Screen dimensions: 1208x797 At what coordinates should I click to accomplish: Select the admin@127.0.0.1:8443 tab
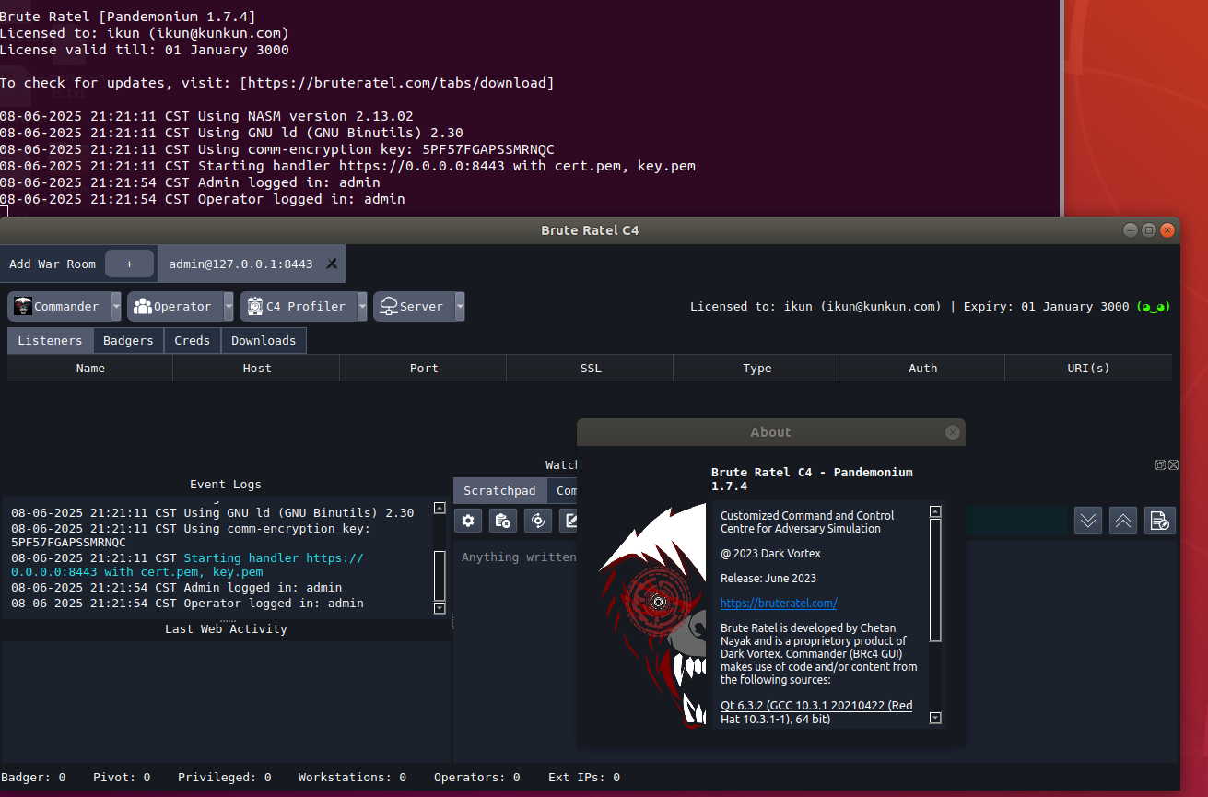240,264
